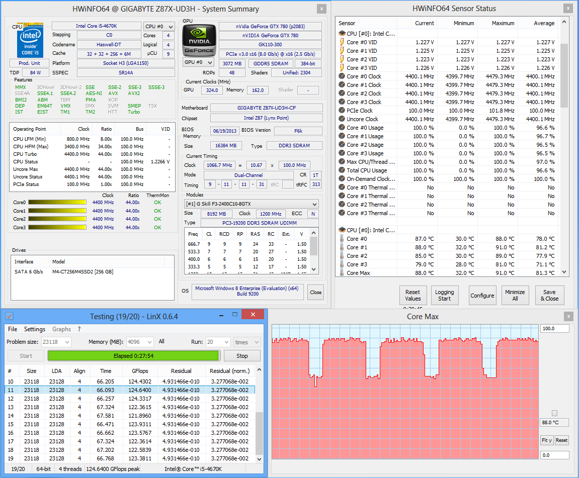
Task: Open the Settings menu in LinX
Action: pyautogui.click(x=35, y=329)
